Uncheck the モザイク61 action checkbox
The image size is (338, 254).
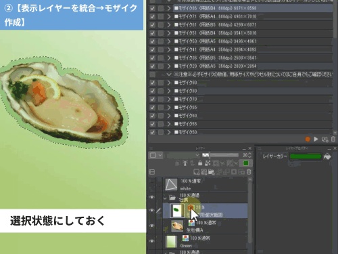pyautogui.click(x=153, y=25)
